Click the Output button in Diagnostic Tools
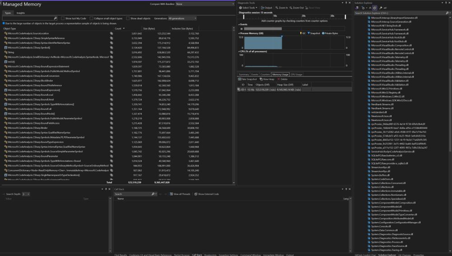The height and width of the screenshot is (256, 452). click(266, 8)
